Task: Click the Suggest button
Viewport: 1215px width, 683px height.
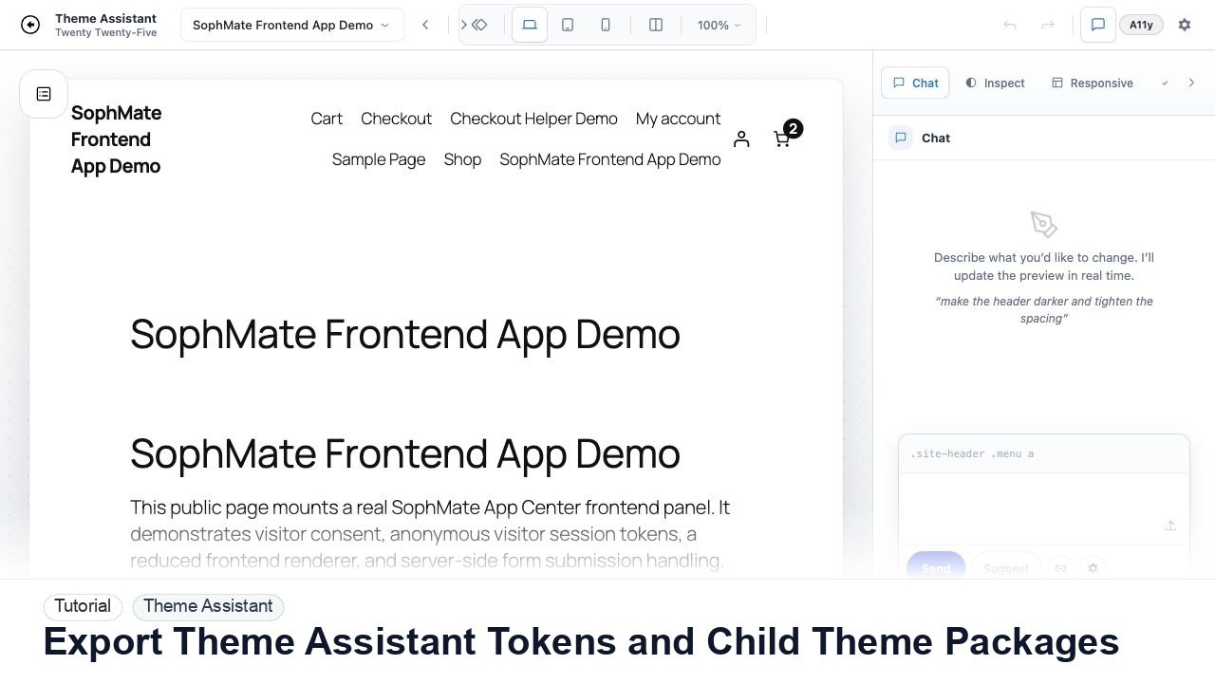Action: pos(1006,568)
